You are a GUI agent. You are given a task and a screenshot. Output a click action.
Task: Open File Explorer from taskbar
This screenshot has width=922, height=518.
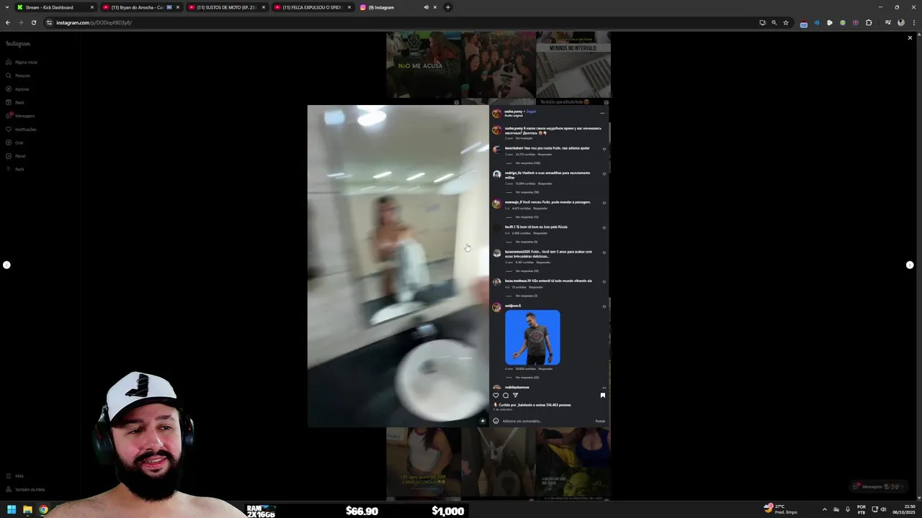27,510
